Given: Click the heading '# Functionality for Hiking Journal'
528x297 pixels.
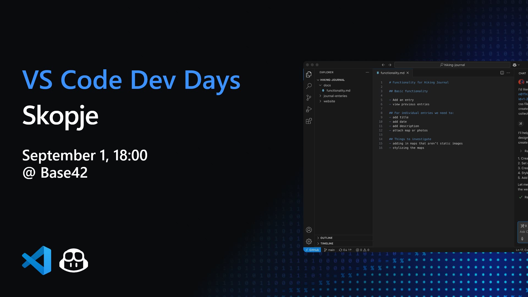Looking at the screenshot, I should click(x=419, y=82).
